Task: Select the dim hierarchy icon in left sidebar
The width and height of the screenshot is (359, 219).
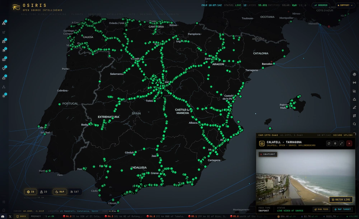Action: [x=4, y=87]
